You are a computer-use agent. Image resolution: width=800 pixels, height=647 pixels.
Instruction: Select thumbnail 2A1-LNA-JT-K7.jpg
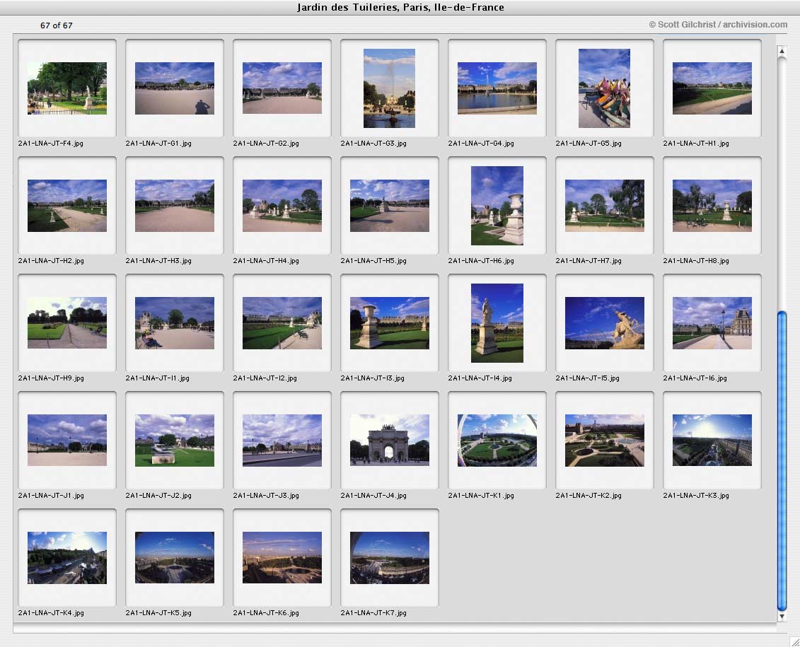coord(389,558)
